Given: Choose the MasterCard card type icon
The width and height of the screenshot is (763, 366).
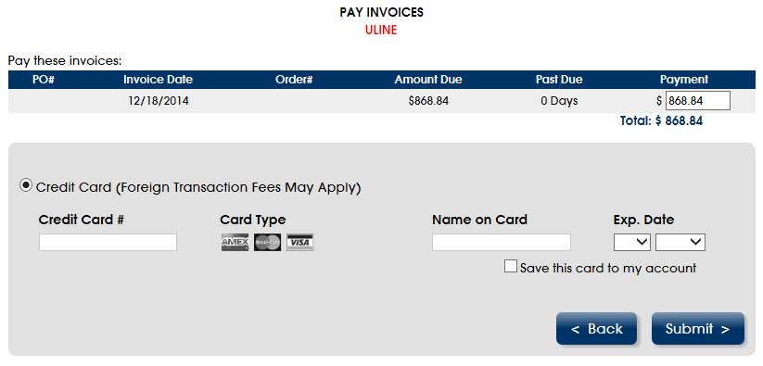Looking at the screenshot, I should point(267,242).
